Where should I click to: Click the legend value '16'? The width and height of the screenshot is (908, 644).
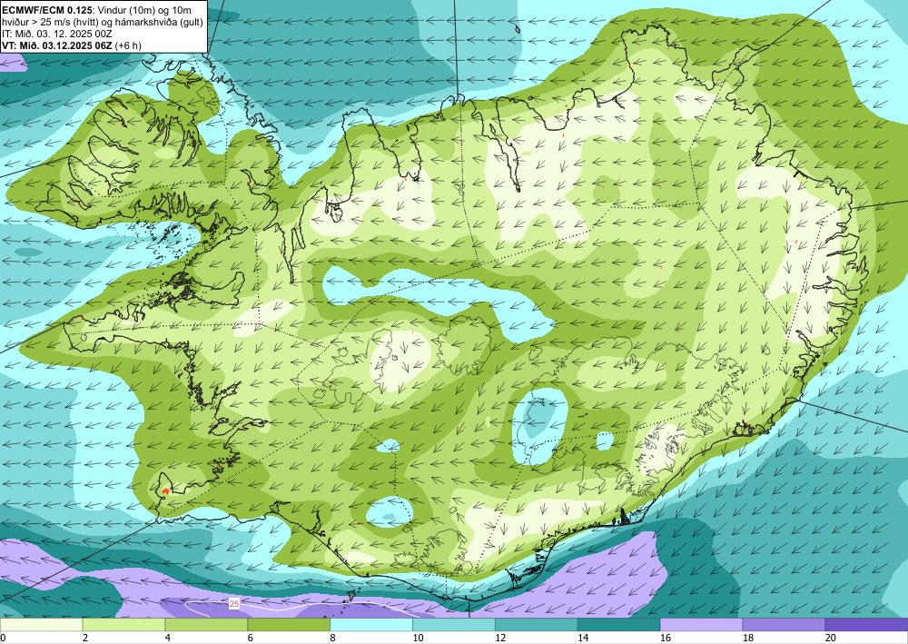(x=666, y=639)
